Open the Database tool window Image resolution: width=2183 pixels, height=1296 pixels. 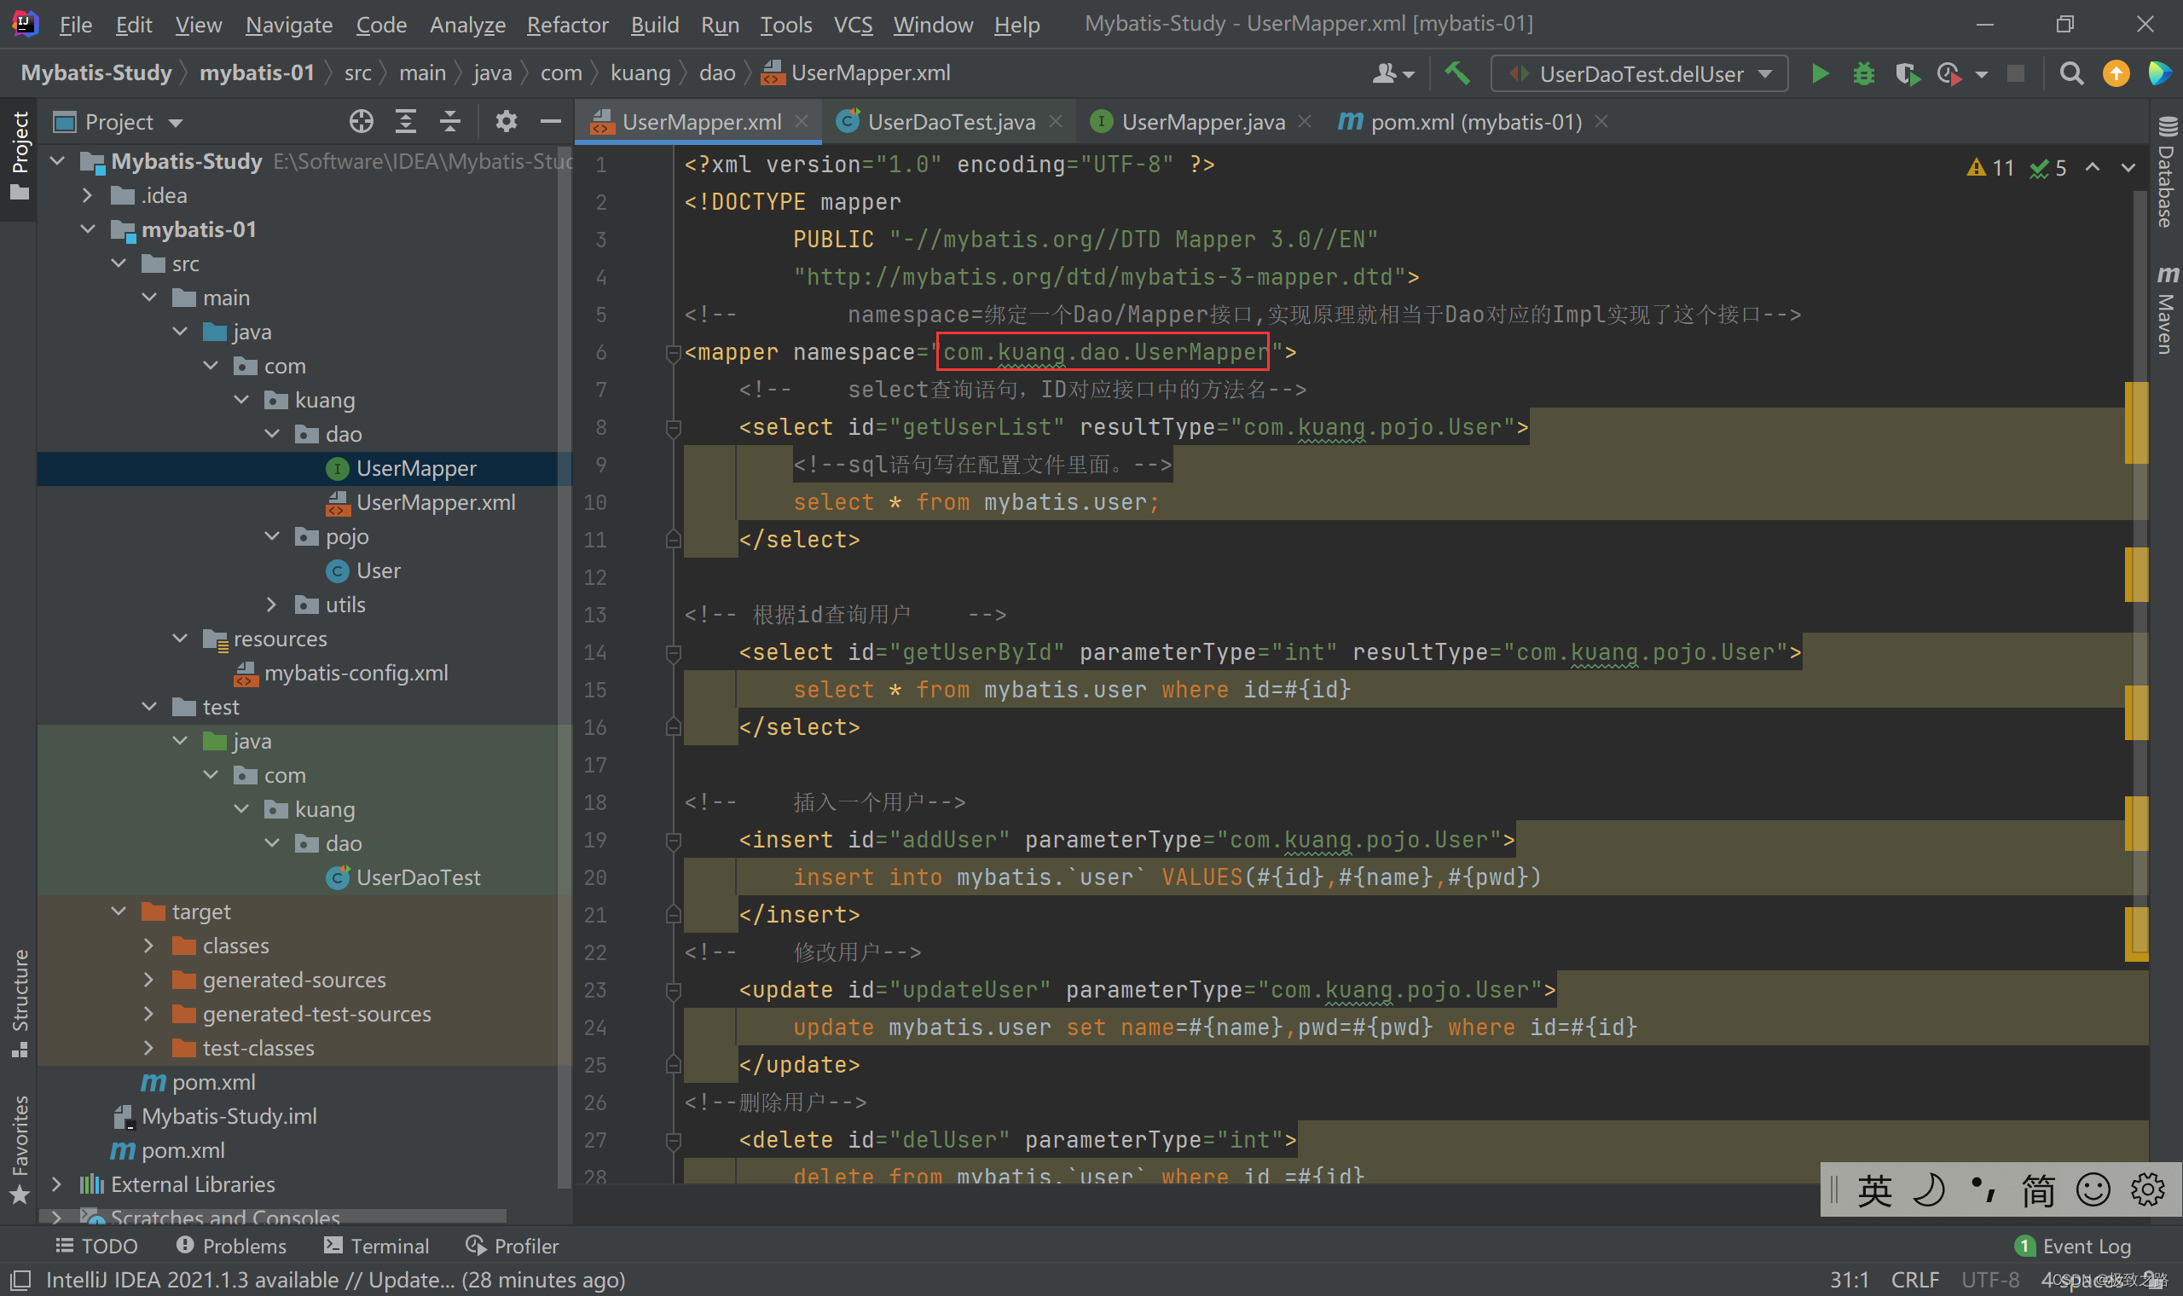(x=2167, y=171)
